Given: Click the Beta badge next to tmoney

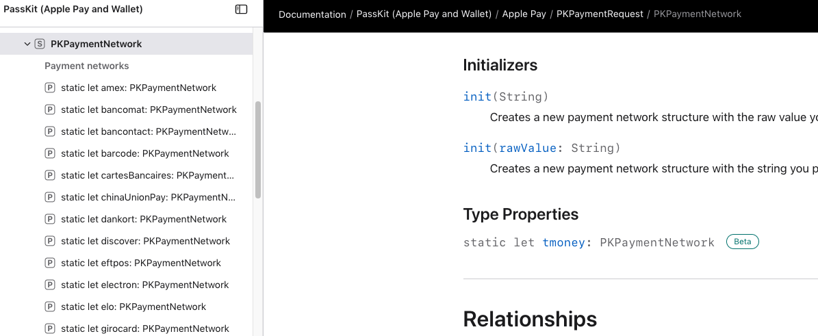Looking at the screenshot, I should pos(742,242).
